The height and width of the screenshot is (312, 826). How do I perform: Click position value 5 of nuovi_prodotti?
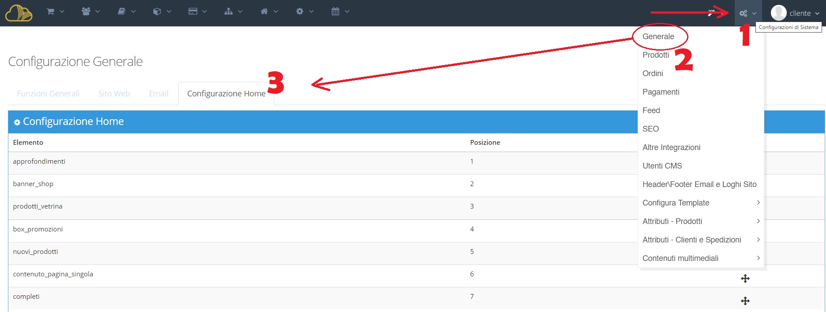click(472, 252)
